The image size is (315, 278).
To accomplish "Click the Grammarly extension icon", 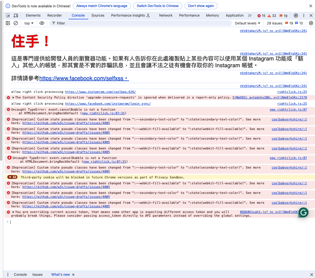I will point(303,213).
